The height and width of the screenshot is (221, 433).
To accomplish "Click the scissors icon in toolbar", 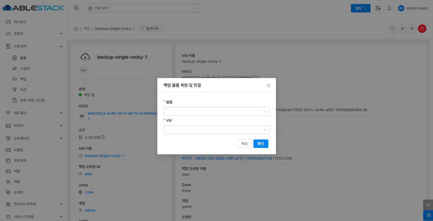I will pos(412,29).
